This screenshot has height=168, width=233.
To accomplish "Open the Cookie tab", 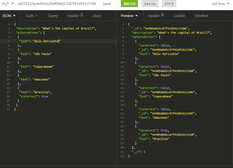I will pos(179,16).
